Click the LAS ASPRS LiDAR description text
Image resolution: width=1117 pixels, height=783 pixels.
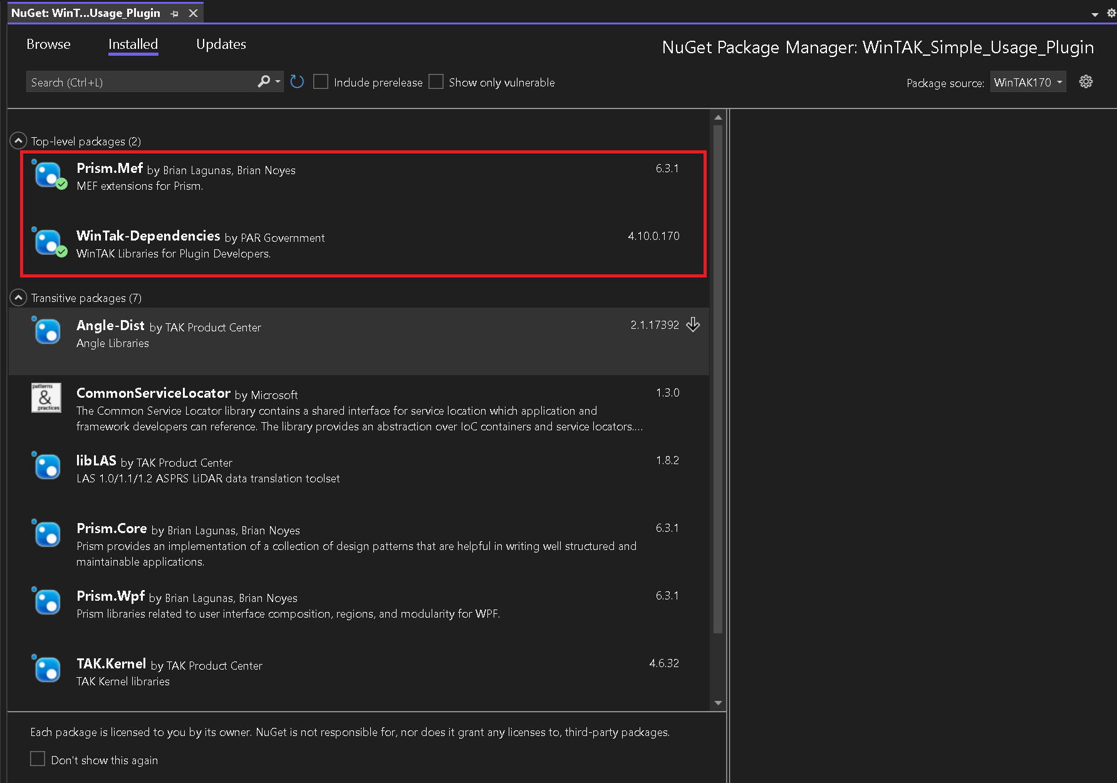point(208,479)
